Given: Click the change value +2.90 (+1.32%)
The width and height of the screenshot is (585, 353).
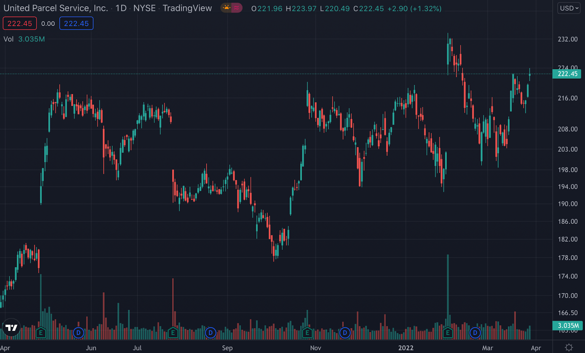Looking at the screenshot, I should coord(414,8).
